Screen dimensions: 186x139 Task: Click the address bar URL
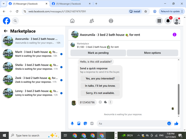pyautogui.click(x=57, y=11)
